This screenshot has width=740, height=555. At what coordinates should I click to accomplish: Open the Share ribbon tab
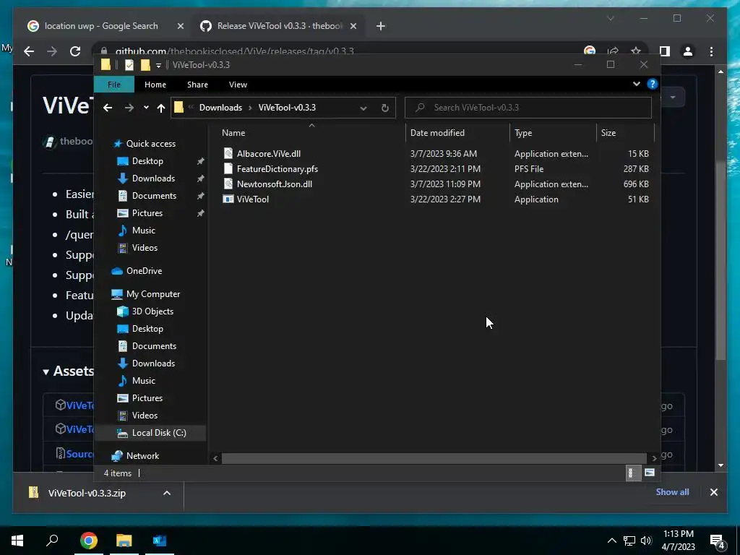coord(197,85)
